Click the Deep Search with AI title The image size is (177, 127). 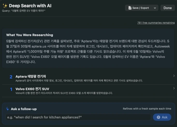(x=30, y=6)
